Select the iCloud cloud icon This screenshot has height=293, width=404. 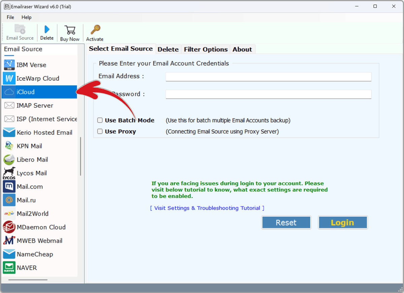9,92
